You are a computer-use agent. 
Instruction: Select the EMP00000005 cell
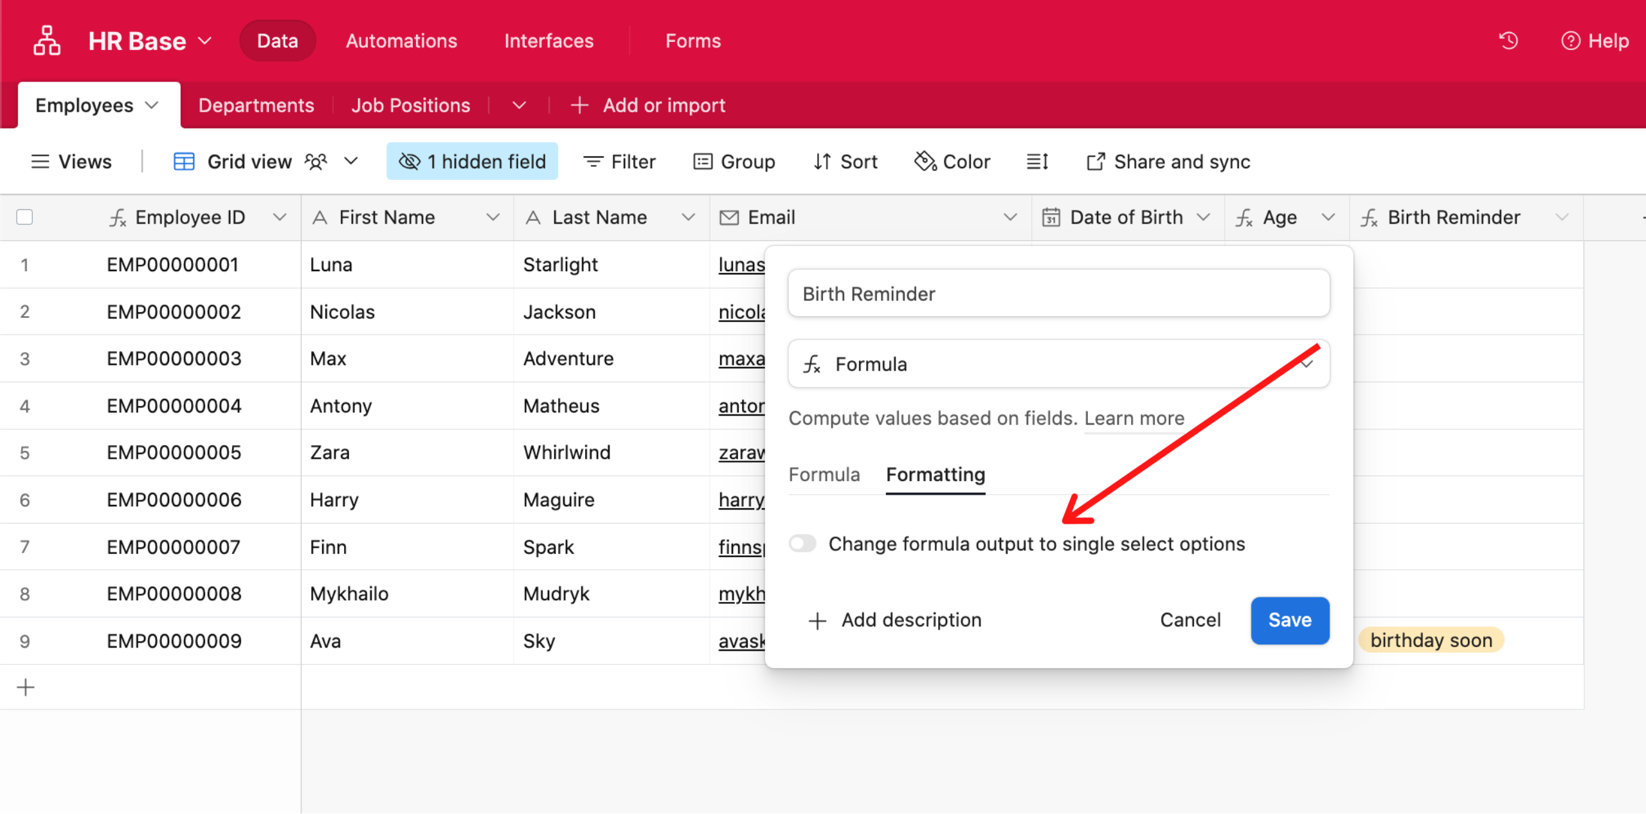click(174, 453)
